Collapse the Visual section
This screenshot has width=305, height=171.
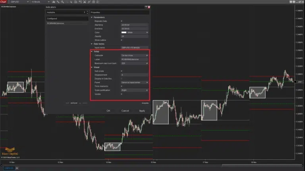pos(92,67)
